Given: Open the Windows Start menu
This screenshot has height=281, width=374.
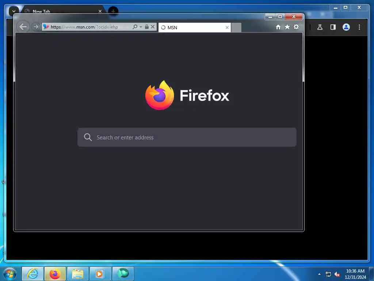Looking at the screenshot, I should point(10,274).
